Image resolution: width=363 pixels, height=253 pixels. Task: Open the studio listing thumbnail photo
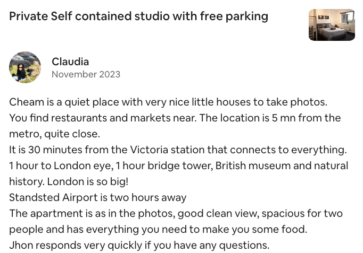point(332,25)
